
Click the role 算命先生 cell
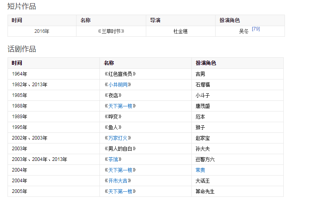coord(205,191)
